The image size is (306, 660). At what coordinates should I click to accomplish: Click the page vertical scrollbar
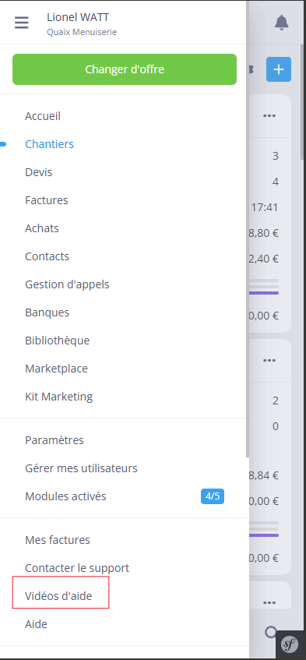(303, 101)
